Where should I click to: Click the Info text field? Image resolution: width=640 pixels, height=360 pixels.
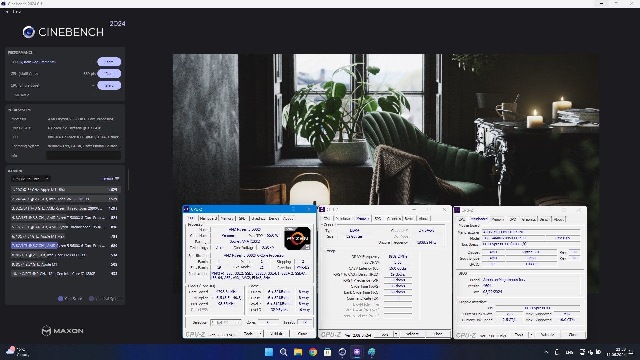(x=83, y=156)
